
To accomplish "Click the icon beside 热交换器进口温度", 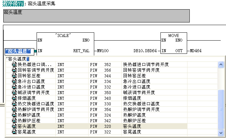I will (14, 104).
